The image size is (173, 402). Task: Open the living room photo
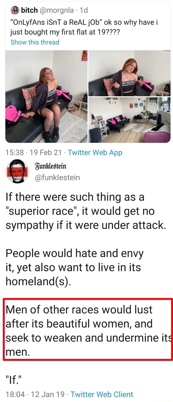pyautogui.click(x=130, y=120)
